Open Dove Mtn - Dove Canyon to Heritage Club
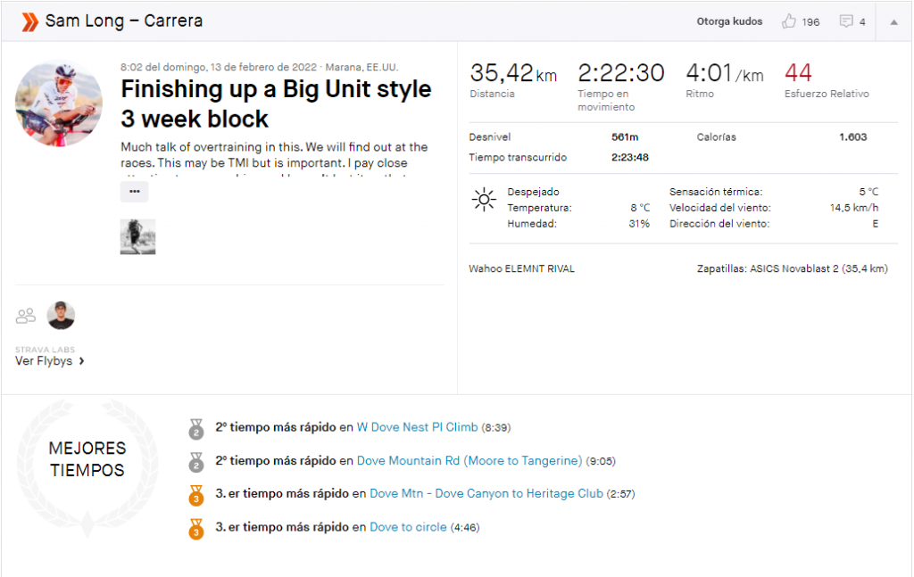This screenshot has height=577, width=914. [486, 494]
